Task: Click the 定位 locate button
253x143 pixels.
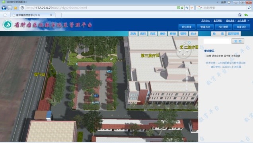Action: point(238,41)
